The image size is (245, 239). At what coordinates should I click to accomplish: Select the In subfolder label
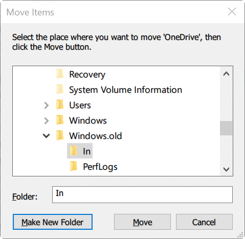(x=86, y=151)
